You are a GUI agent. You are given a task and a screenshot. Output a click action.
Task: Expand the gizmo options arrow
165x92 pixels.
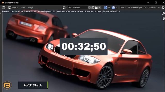(x=109, y=7)
